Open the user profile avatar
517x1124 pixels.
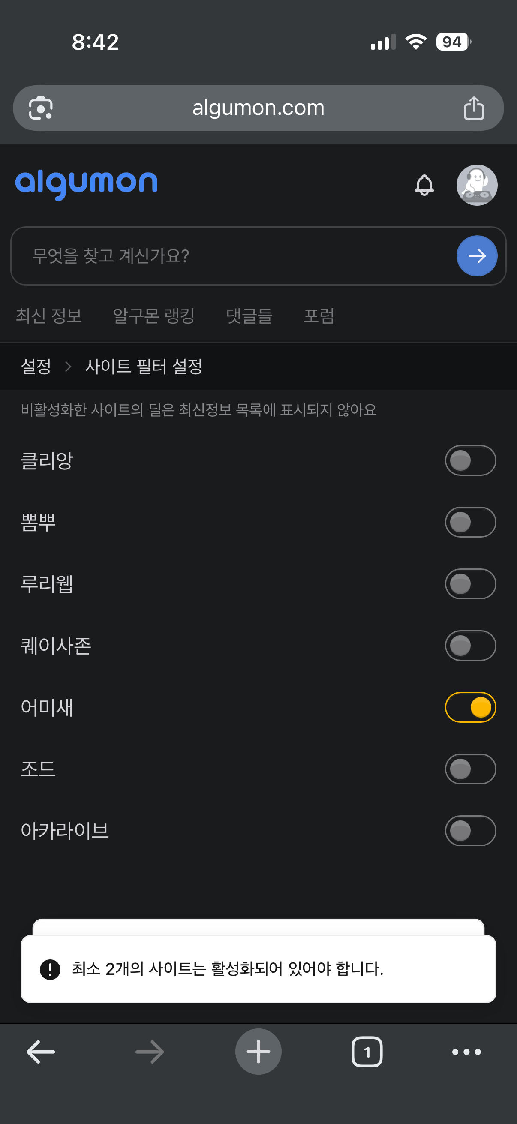click(476, 185)
